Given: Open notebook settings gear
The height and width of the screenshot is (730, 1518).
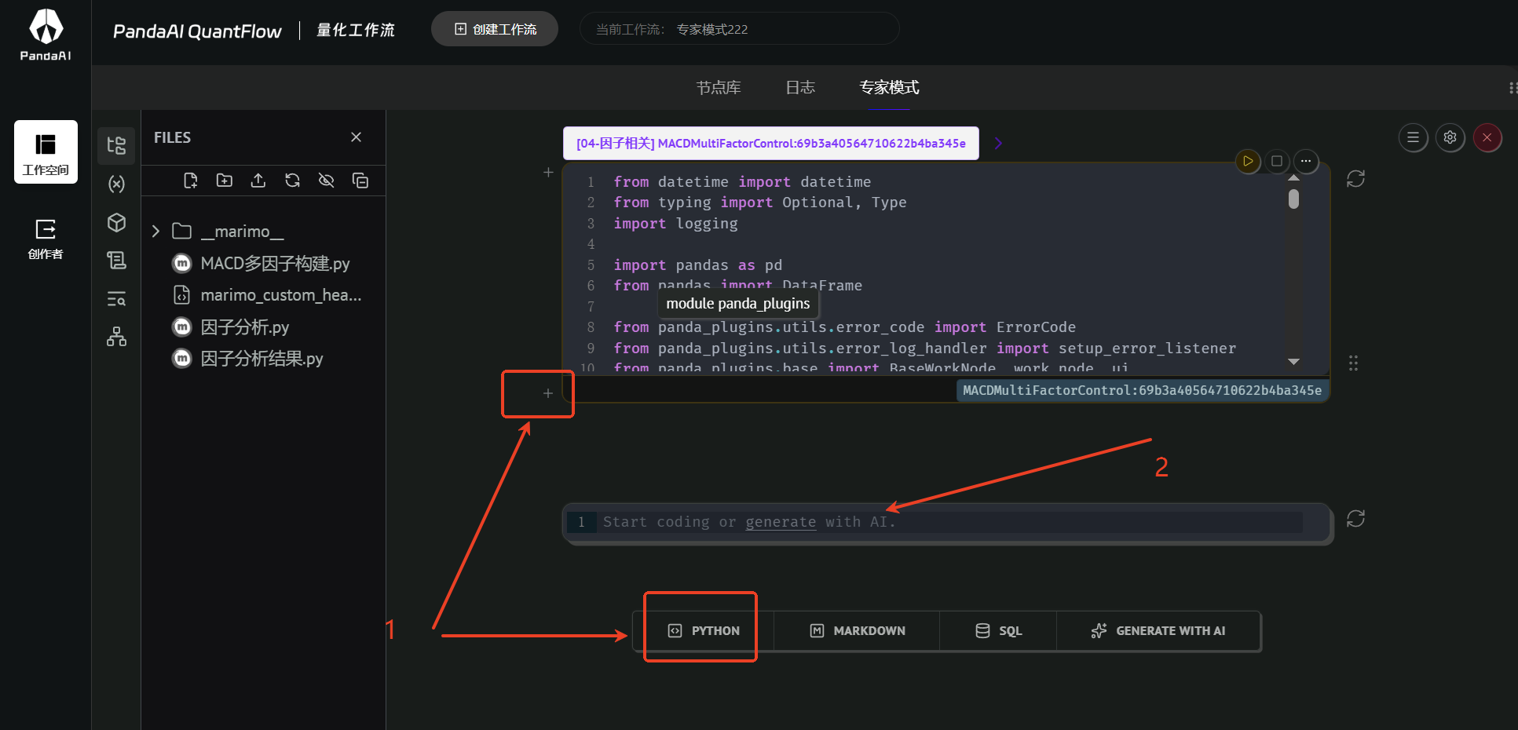Looking at the screenshot, I should [x=1450, y=137].
